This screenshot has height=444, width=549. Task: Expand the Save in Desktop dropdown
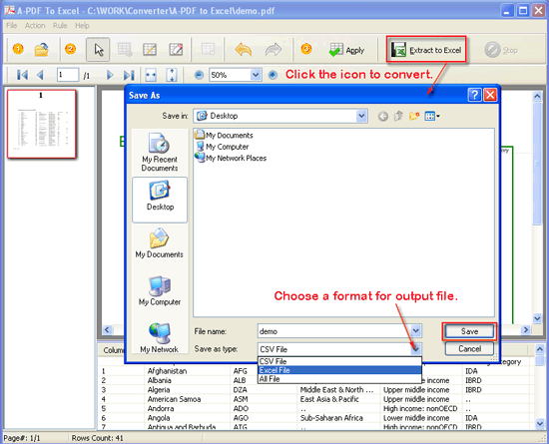click(361, 116)
